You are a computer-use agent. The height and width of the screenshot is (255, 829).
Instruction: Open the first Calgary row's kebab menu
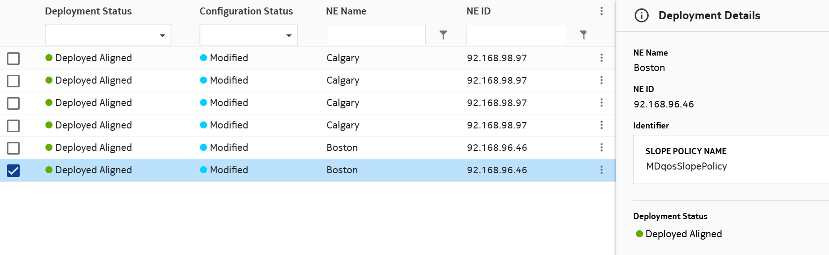601,58
